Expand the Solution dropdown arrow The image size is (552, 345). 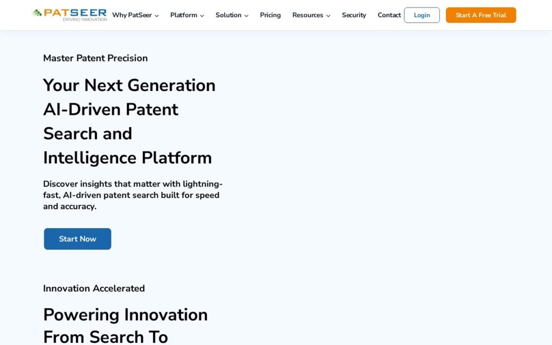point(246,16)
